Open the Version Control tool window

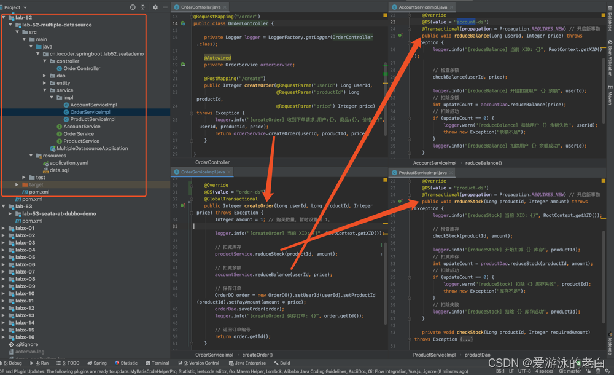coord(198,363)
